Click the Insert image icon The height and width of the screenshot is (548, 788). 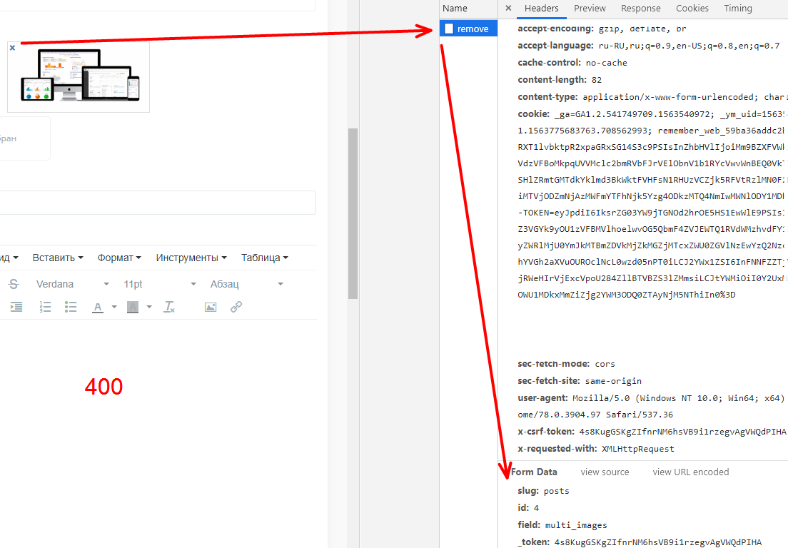tap(210, 307)
